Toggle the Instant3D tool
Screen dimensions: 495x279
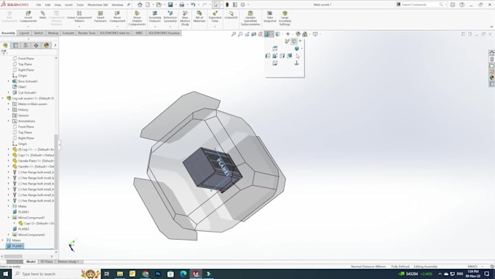pyautogui.click(x=231, y=15)
